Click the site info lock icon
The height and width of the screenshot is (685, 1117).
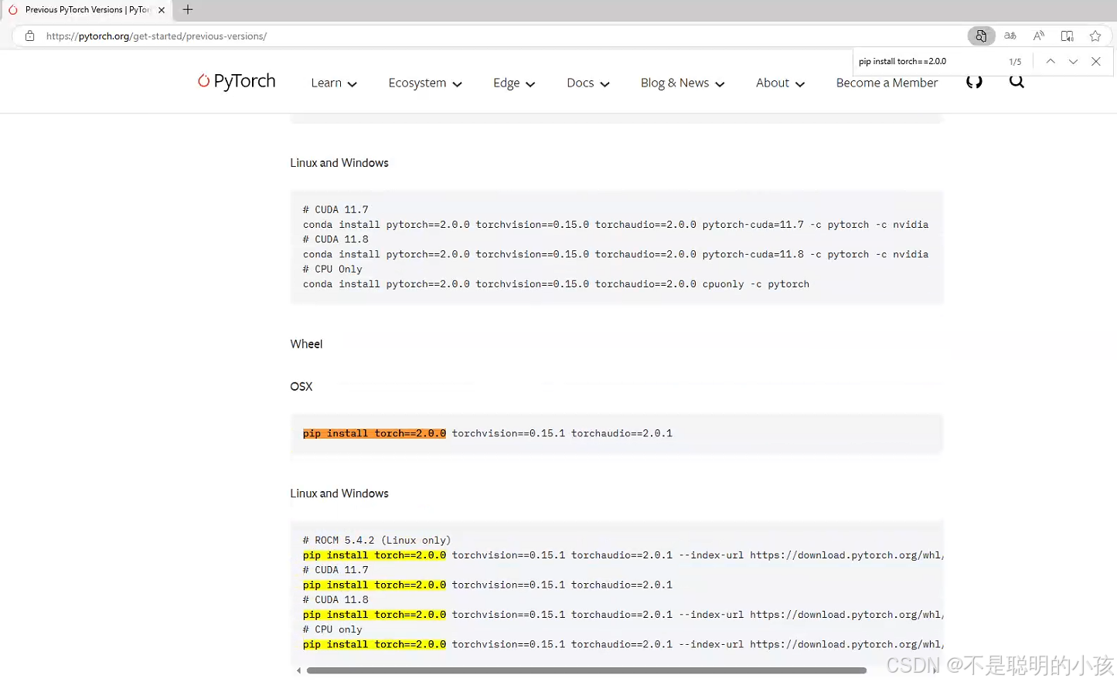click(29, 36)
